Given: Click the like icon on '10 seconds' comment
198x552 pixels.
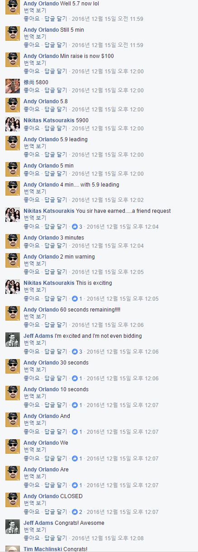Looking at the screenshot, I should pyautogui.click(x=75, y=405).
